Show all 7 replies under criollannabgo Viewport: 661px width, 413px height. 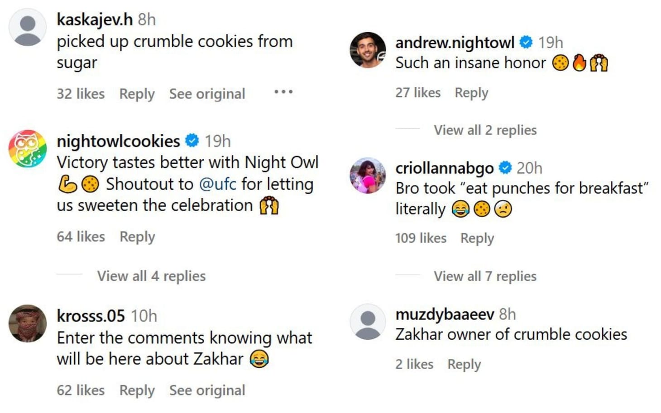coord(484,276)
